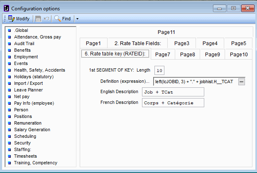Go to the Page7 tab
This screenshot has height=173, width=257.
click(162, 55)
